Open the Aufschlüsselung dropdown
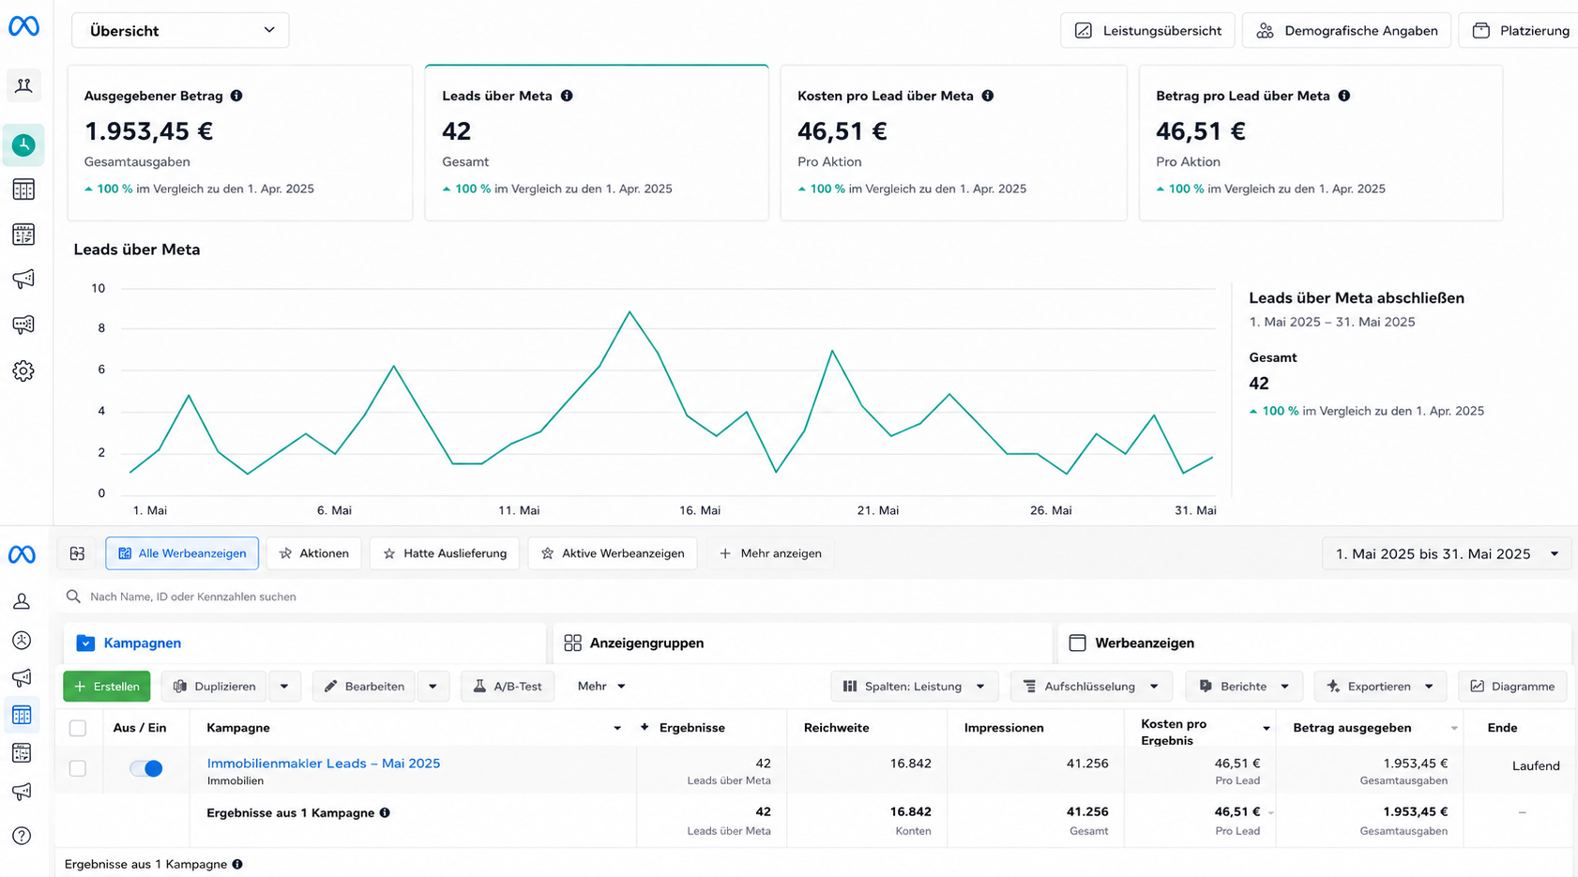 tap(1091, 687)
